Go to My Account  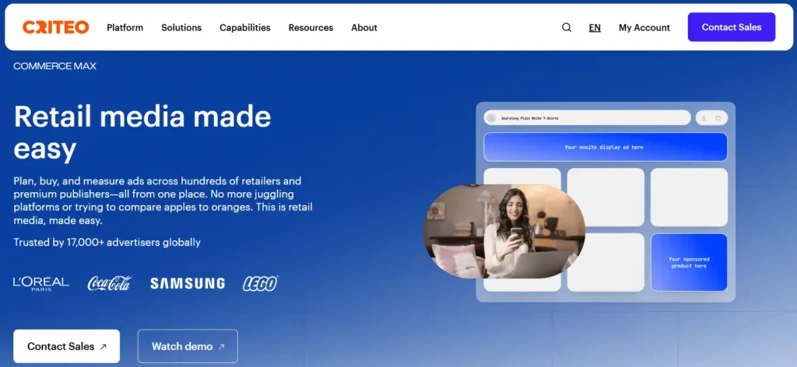644,27
